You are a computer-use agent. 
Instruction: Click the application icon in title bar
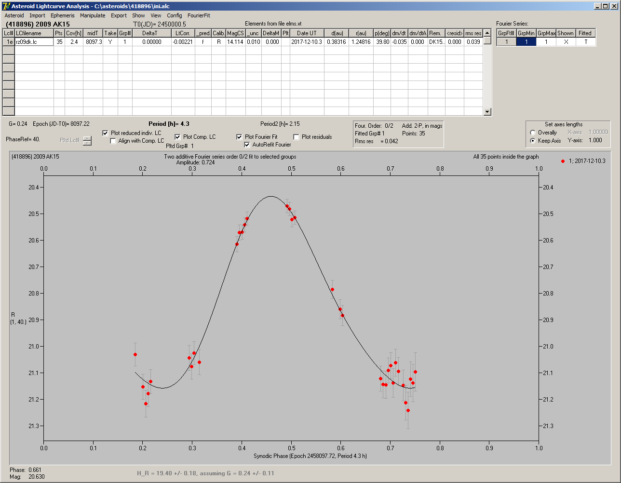coord(6,6)
